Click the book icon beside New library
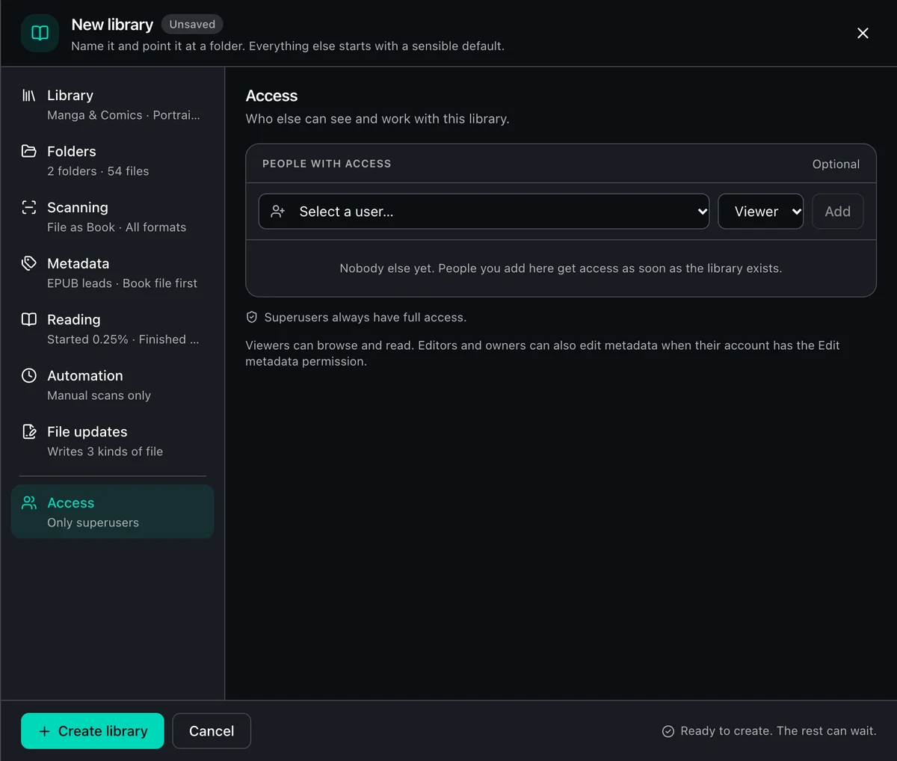 click(x=40, y=33)
